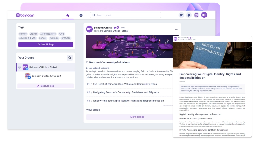Click Rights and Responsibilities book image
261x152 pixels.
pyautogui.click(x=212, y=55)
